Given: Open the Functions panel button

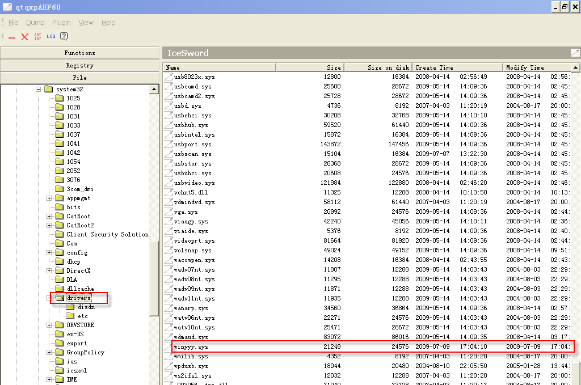Looking at the screenshot, I should (x=79, y=53).
